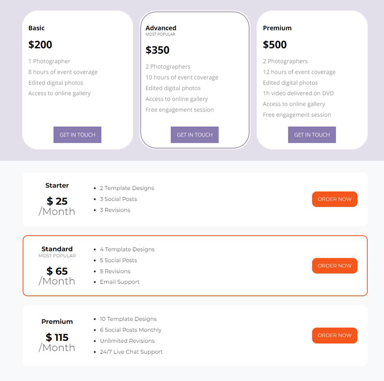Click the $ 65 /Month price
Viewport: 384px width, 381px height.
tap(57, 276)
